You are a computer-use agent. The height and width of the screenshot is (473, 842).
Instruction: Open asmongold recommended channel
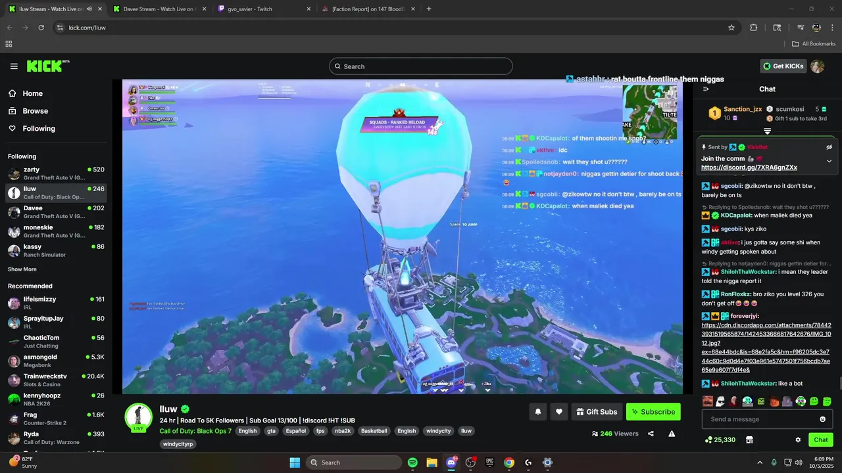56,361
